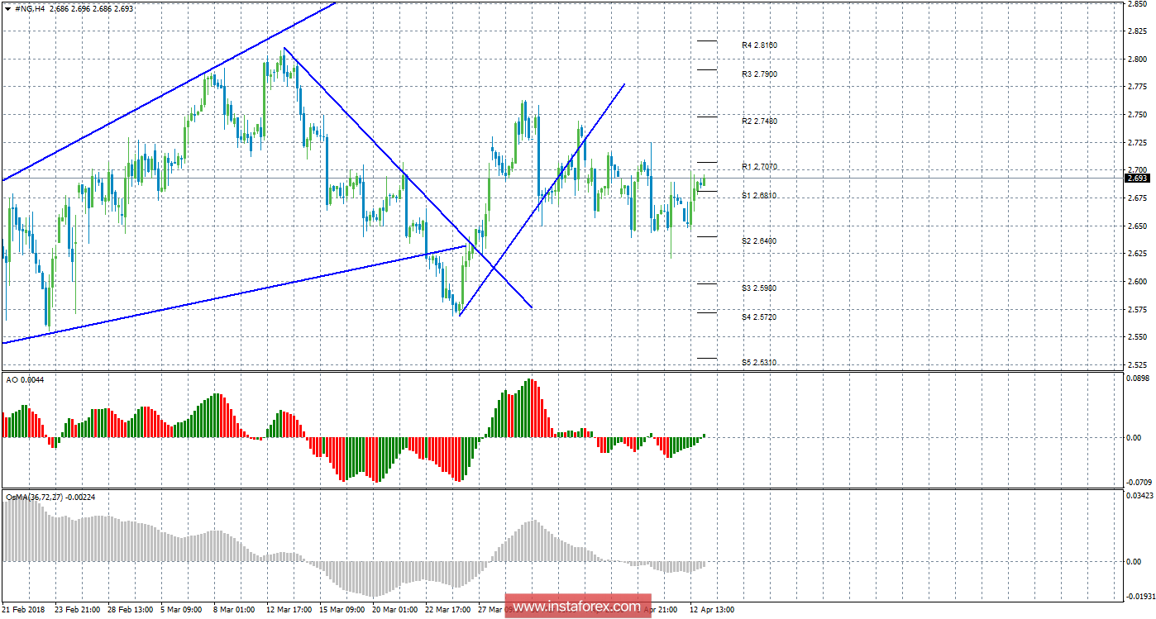Click the 28 Feb 13:00 time label
This screenshot has width=1156, height=619.
[x=130, y=610]
